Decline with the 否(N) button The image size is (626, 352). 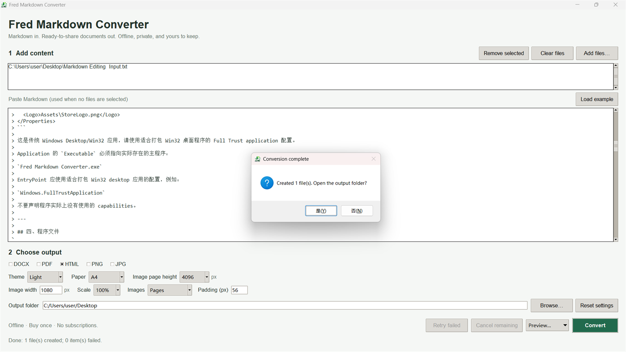(x=357, y=211)
